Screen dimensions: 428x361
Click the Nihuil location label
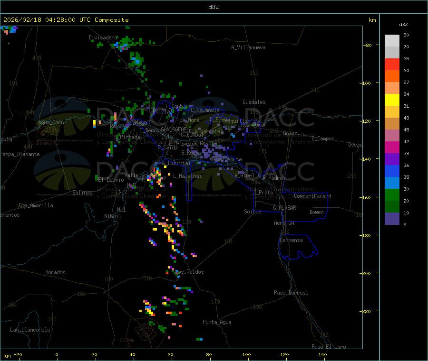tap(113, 216)
